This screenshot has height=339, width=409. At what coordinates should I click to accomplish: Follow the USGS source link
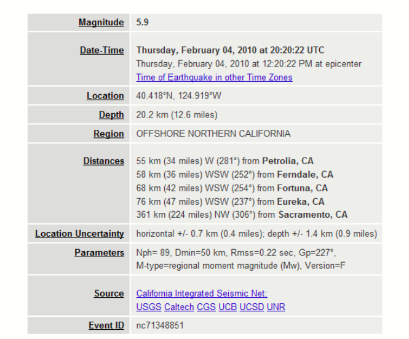click(x=149, y=307)
